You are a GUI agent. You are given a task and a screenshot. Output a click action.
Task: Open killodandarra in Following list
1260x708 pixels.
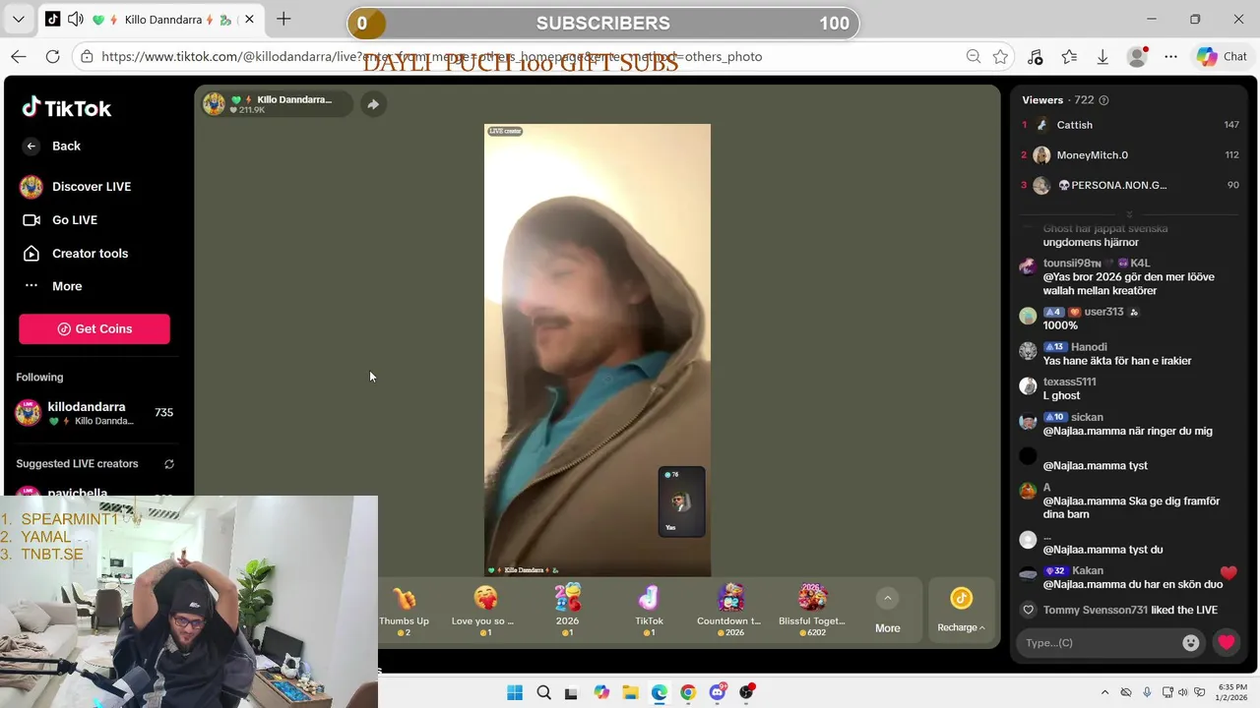94,413
